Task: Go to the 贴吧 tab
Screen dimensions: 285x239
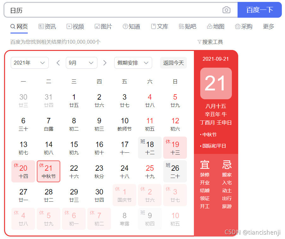Action: click(x=188, y=27)
